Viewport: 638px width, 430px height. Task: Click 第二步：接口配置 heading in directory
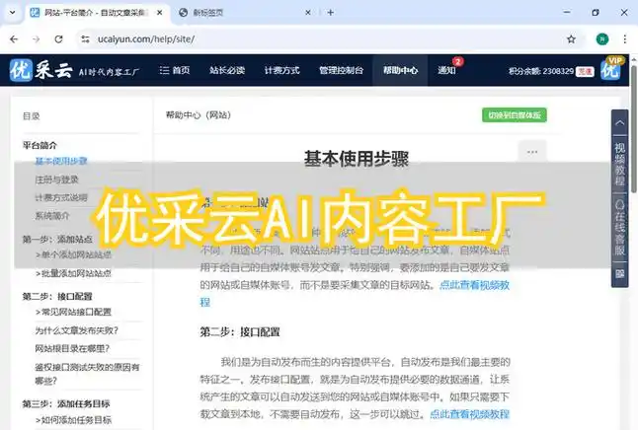click(57, 296)
